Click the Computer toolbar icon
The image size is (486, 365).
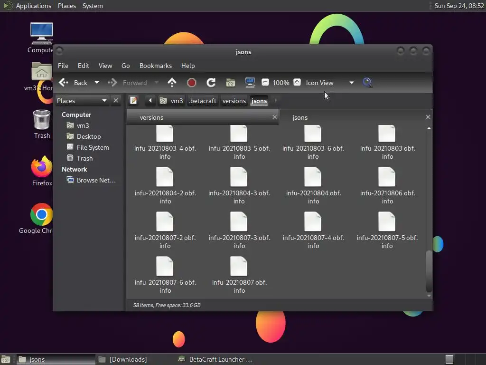[250, 83]
